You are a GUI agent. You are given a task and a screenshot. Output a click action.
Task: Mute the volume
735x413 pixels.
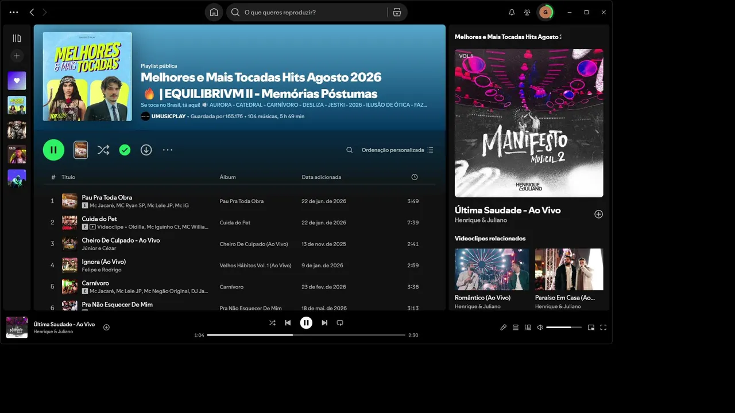pyautogui.click(x=540, y=328)
